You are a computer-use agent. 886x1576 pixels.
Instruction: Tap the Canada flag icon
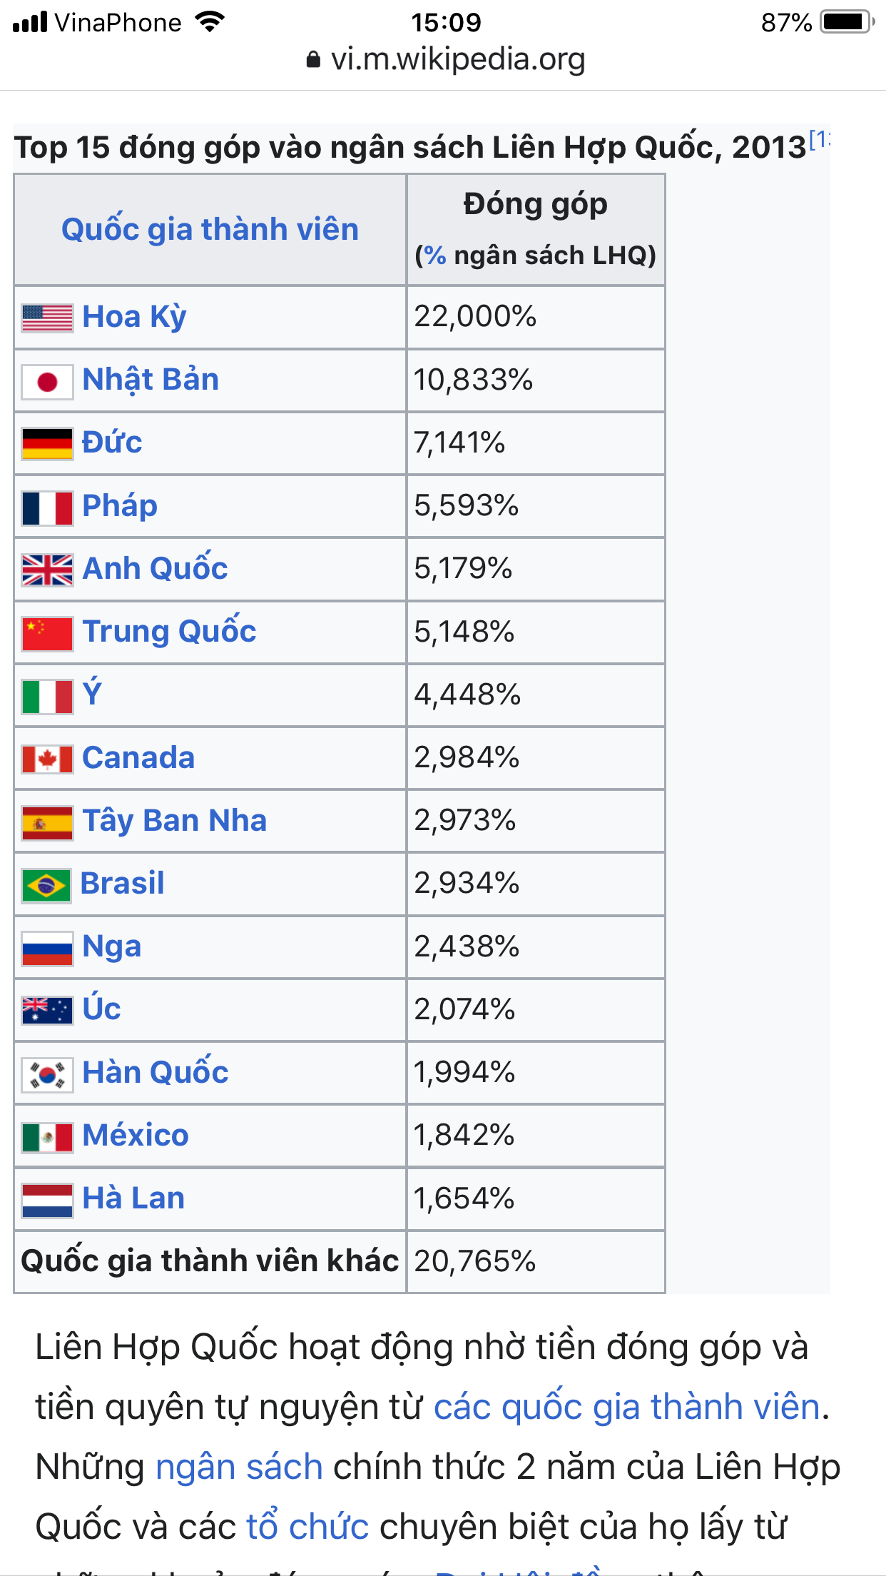(x=47, y=759)
